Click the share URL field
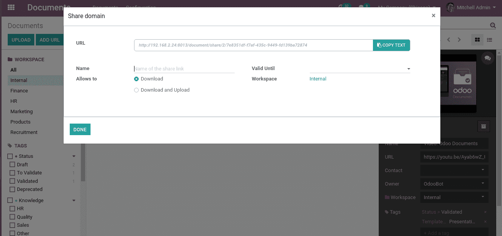The height and width of the screenshot is (236, 502). pos(254,45)
